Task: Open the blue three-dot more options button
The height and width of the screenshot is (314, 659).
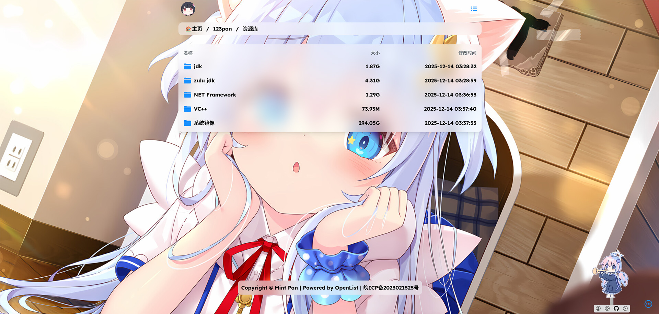Action: 648,304
